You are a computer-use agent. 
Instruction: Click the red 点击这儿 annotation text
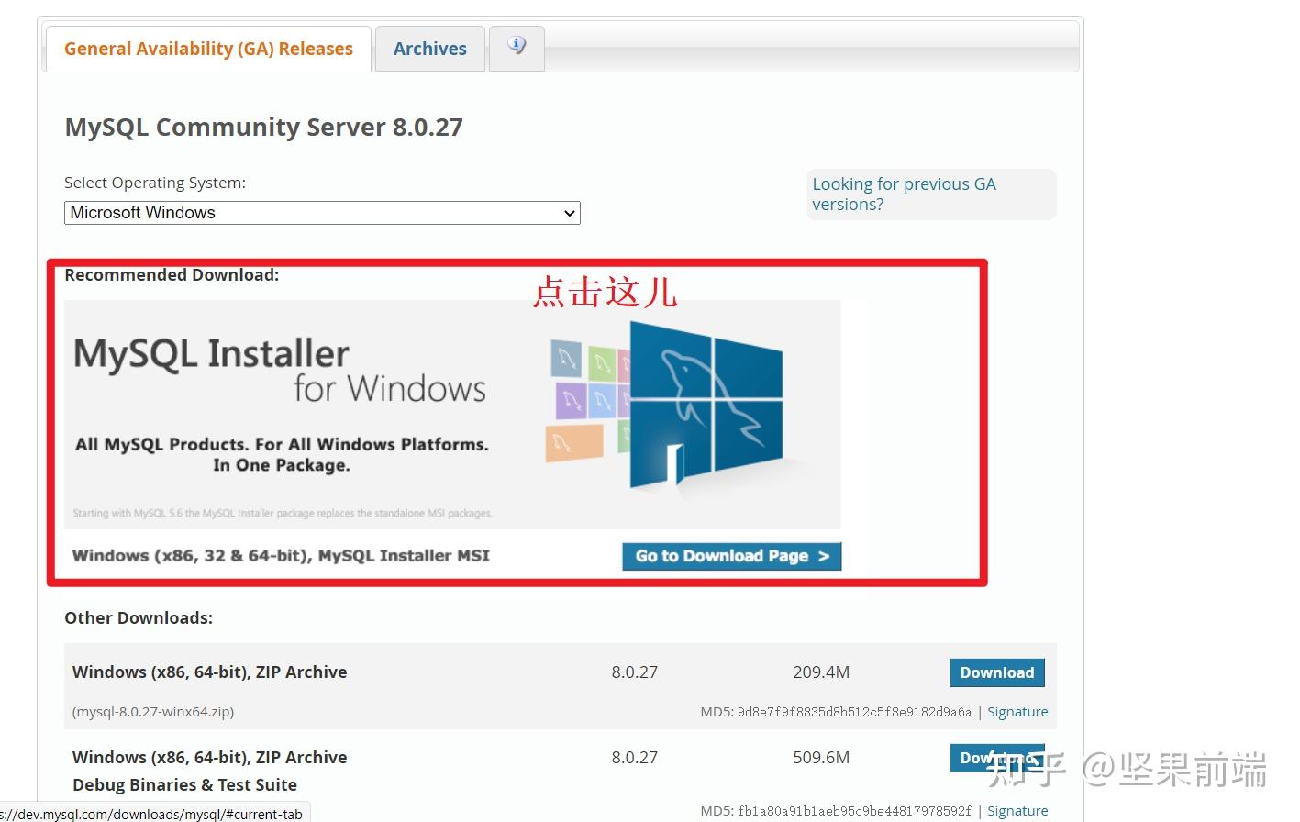tap(606, 292)
